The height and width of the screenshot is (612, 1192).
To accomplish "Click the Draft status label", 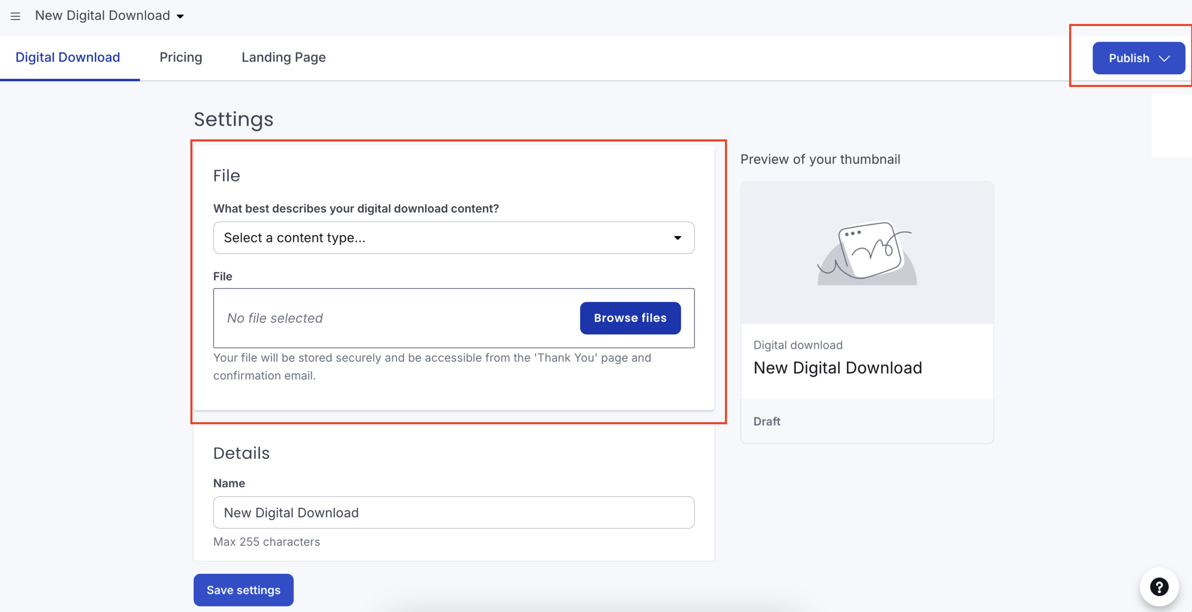I will point(766,421).
